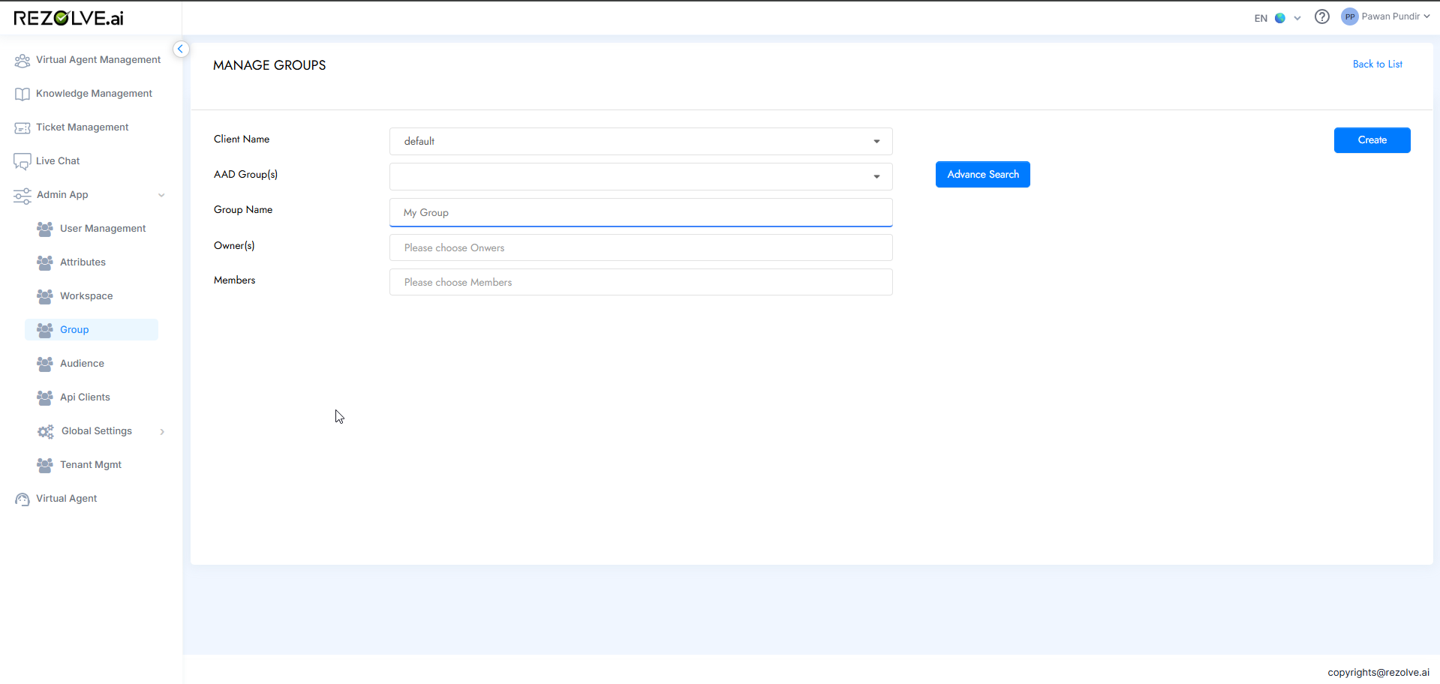Collapse the sidebar with the chevron button
The width and height of the screenshot is (1440, 684).
[x=181, y=49]
